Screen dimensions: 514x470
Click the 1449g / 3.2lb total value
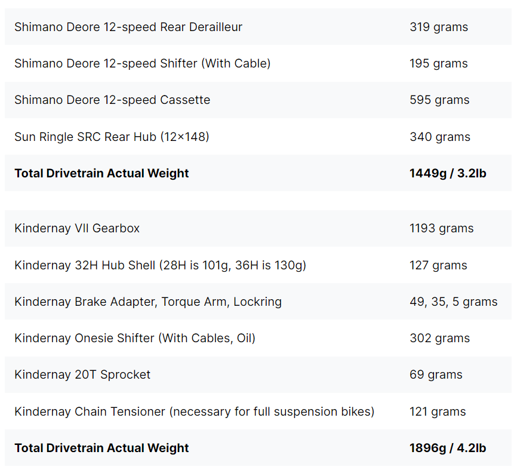pos(448,173)
